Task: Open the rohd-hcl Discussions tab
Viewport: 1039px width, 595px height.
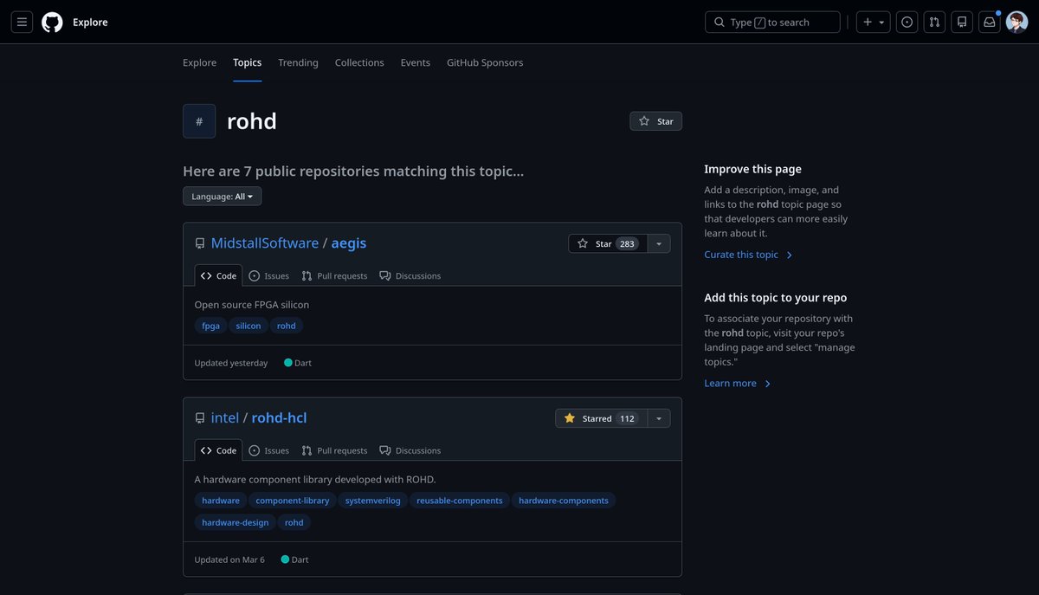Action: (410, 450)
